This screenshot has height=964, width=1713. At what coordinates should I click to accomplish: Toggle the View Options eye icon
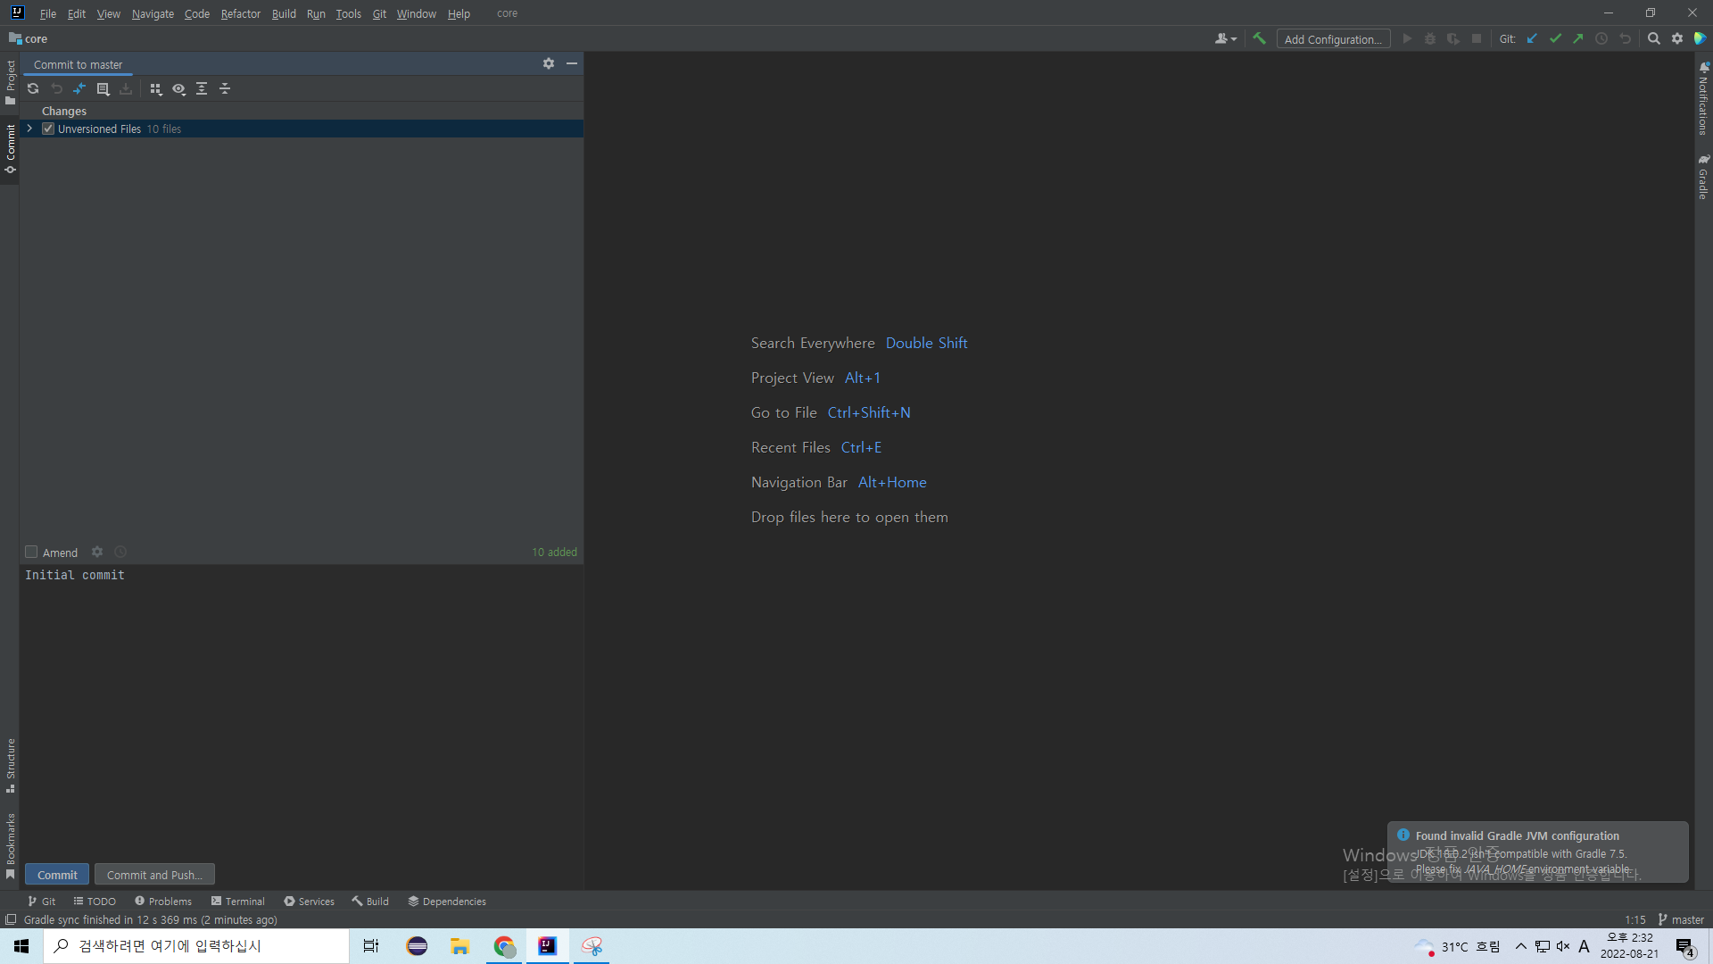[178, 88]
